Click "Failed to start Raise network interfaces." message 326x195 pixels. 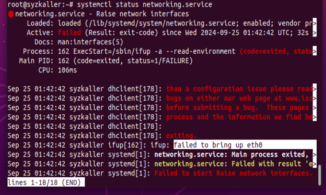[233, 173]
